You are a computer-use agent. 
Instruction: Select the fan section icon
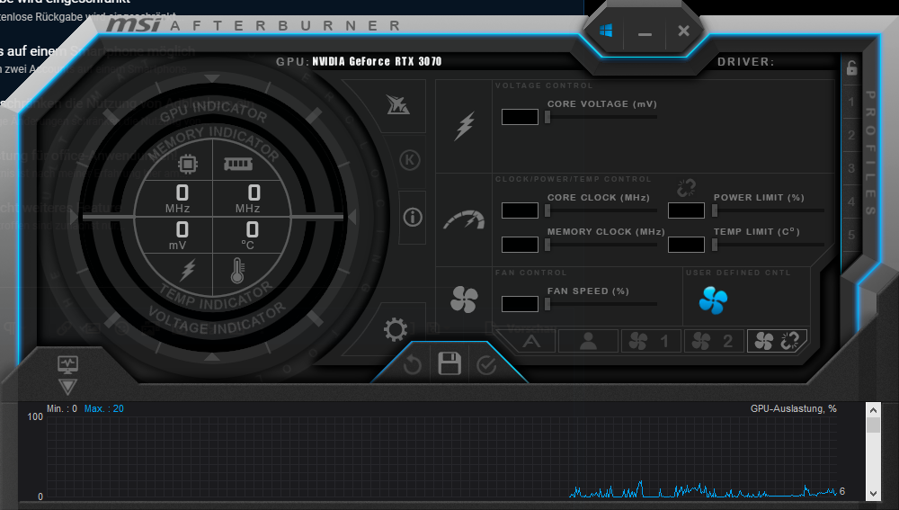tap(464, 300)
